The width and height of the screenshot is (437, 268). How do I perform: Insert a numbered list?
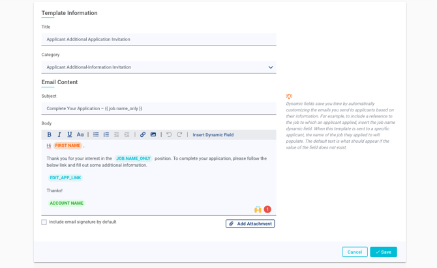106,135
